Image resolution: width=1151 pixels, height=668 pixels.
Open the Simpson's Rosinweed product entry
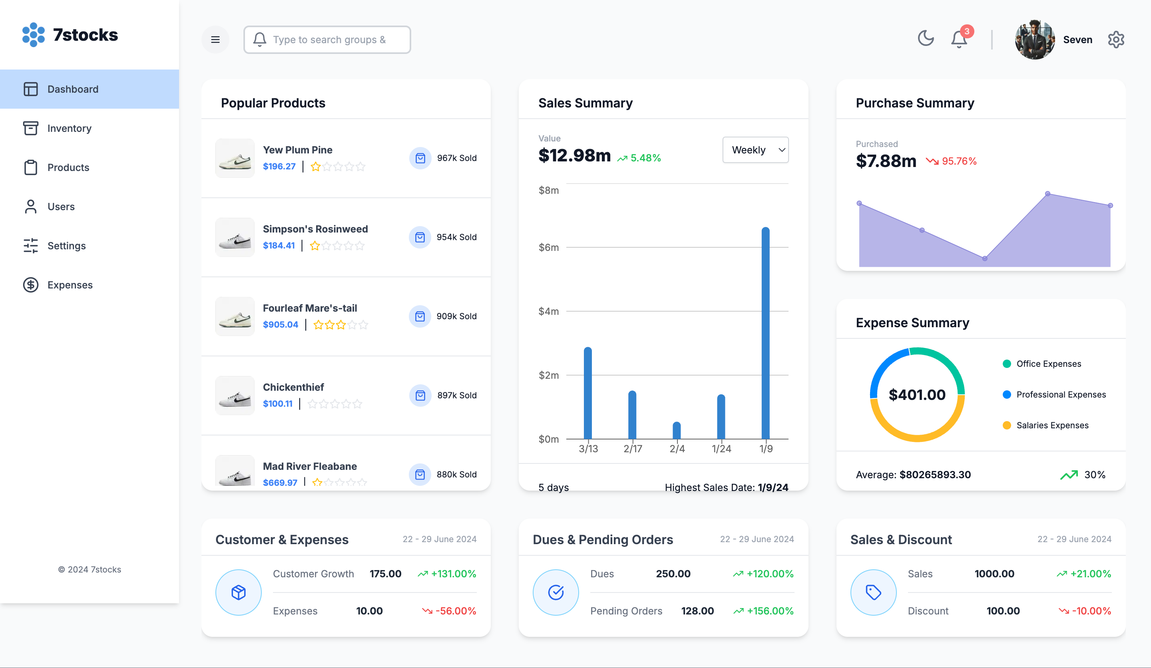pos(315,229)
